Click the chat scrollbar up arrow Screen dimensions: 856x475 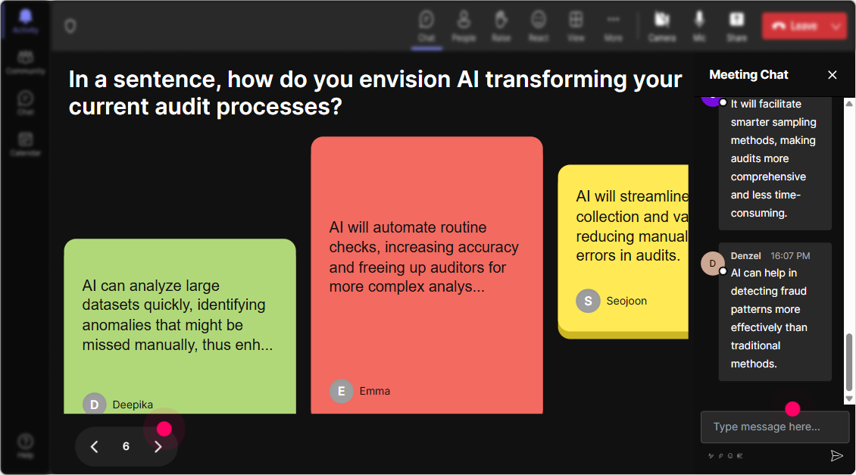pyautogui.click(x=849, y=103)
